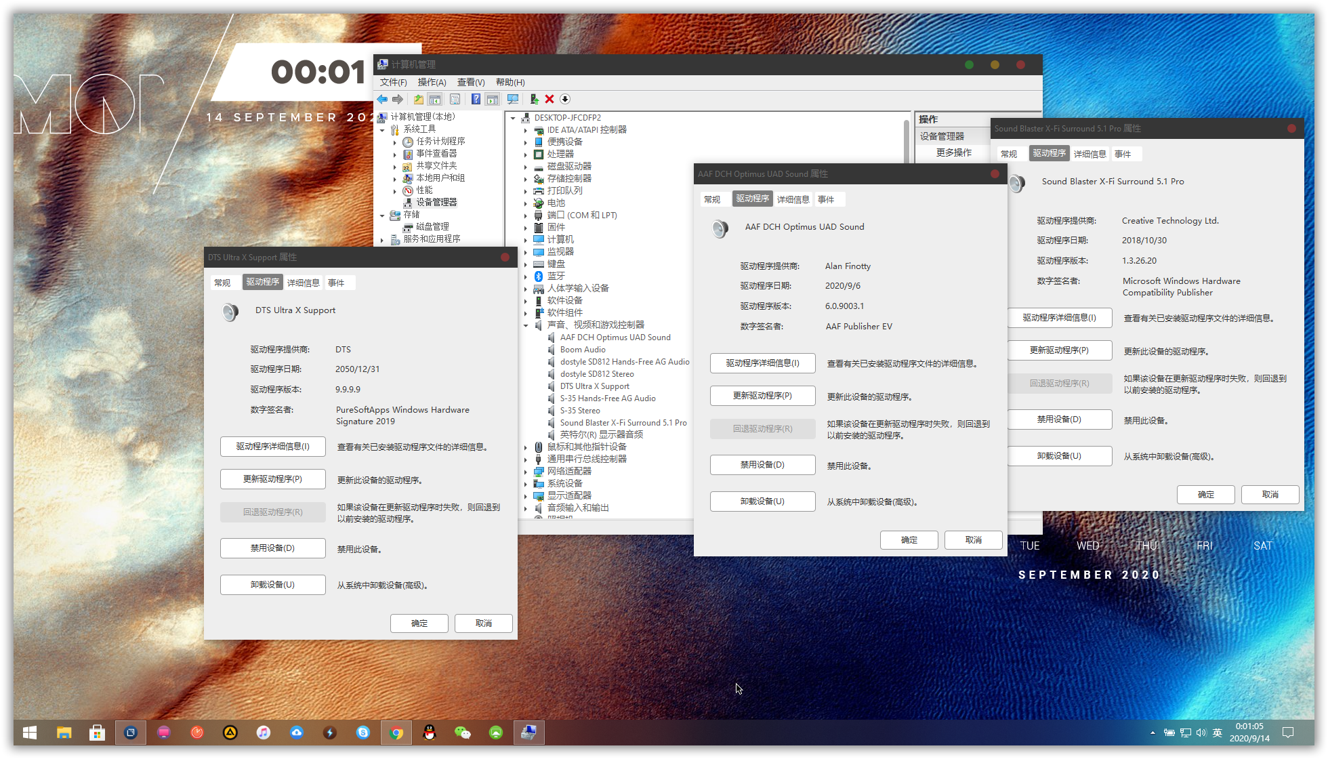Click 禁用设备(D) in AAF DCH Optimus dialog
The height and width of the screenshot is (759, 1328).
[x=762, y=465]
